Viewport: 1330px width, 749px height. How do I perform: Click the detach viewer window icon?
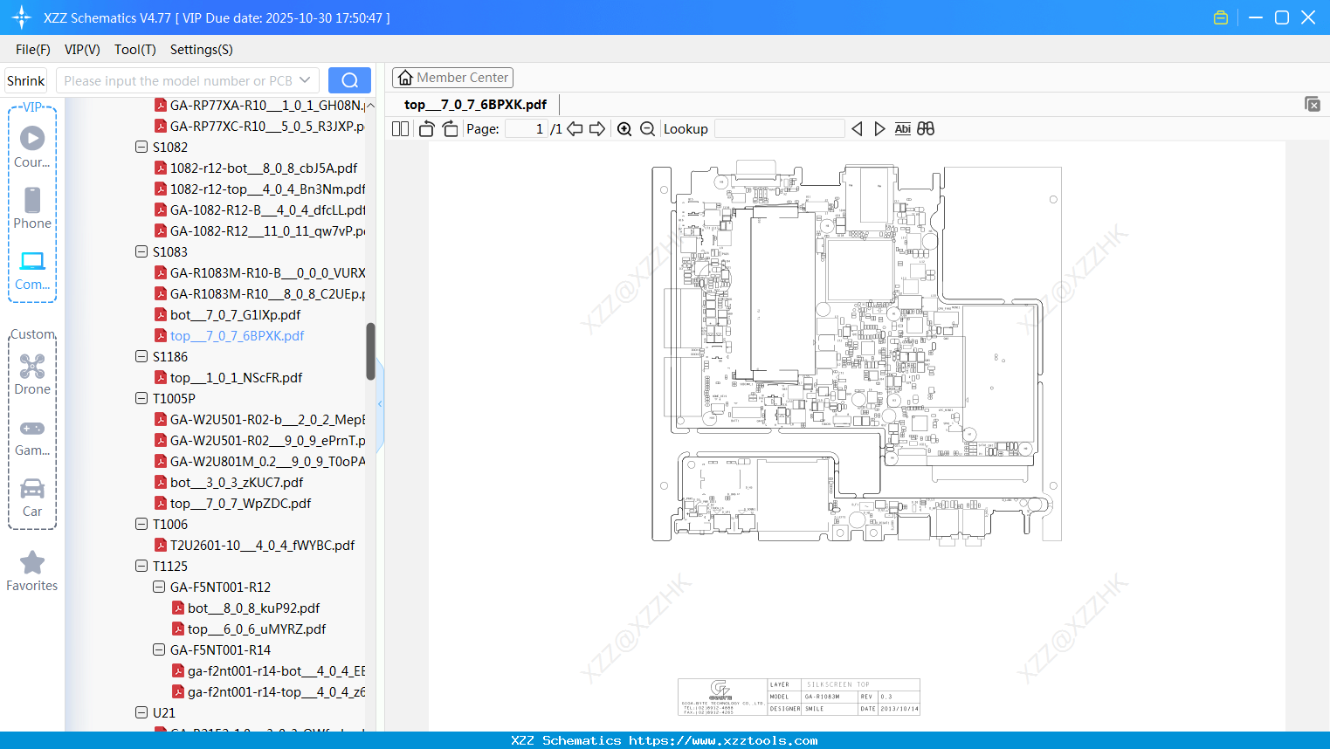point(1313,104)
